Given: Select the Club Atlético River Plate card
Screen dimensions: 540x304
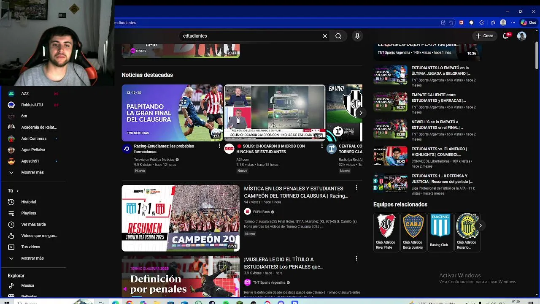Looking at the screenshot, I should (386, 232).
